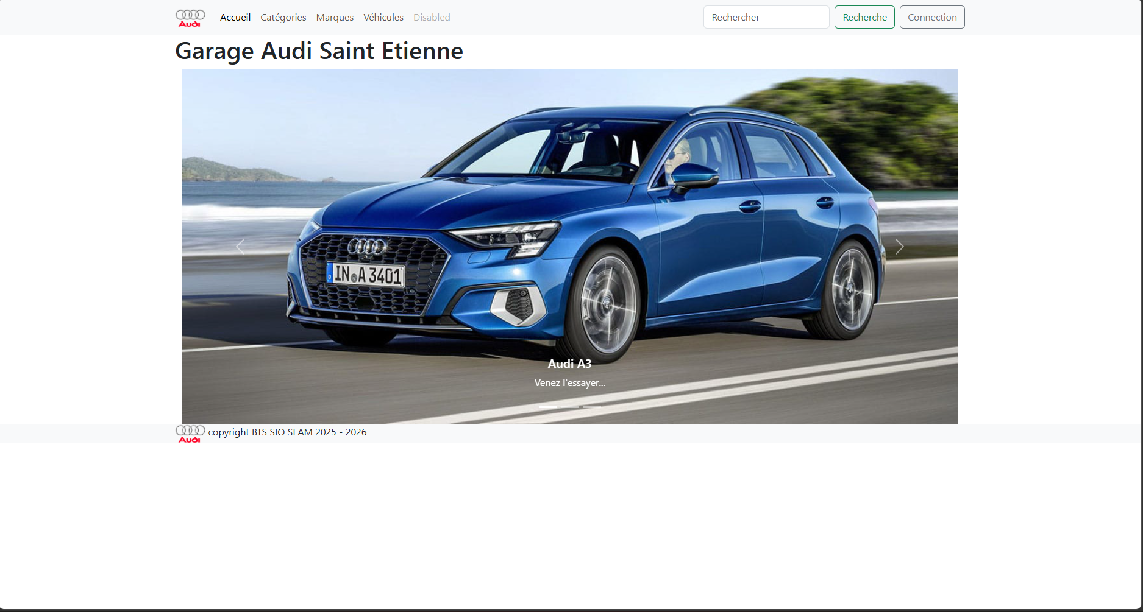Click the copyright BTS SIO SLAM text
1143x612 pixels.
[x=287, y=432]
